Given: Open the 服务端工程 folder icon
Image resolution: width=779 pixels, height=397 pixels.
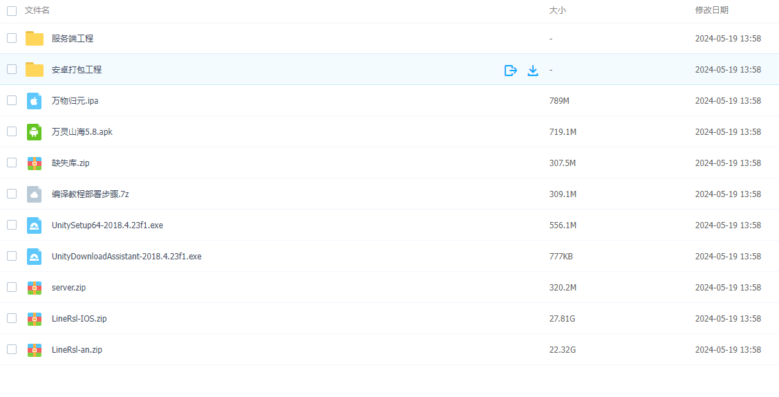Looking at the screenshot, I should (35, 38).
